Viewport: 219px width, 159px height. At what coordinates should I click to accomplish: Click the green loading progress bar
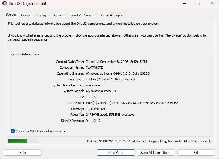23,141
